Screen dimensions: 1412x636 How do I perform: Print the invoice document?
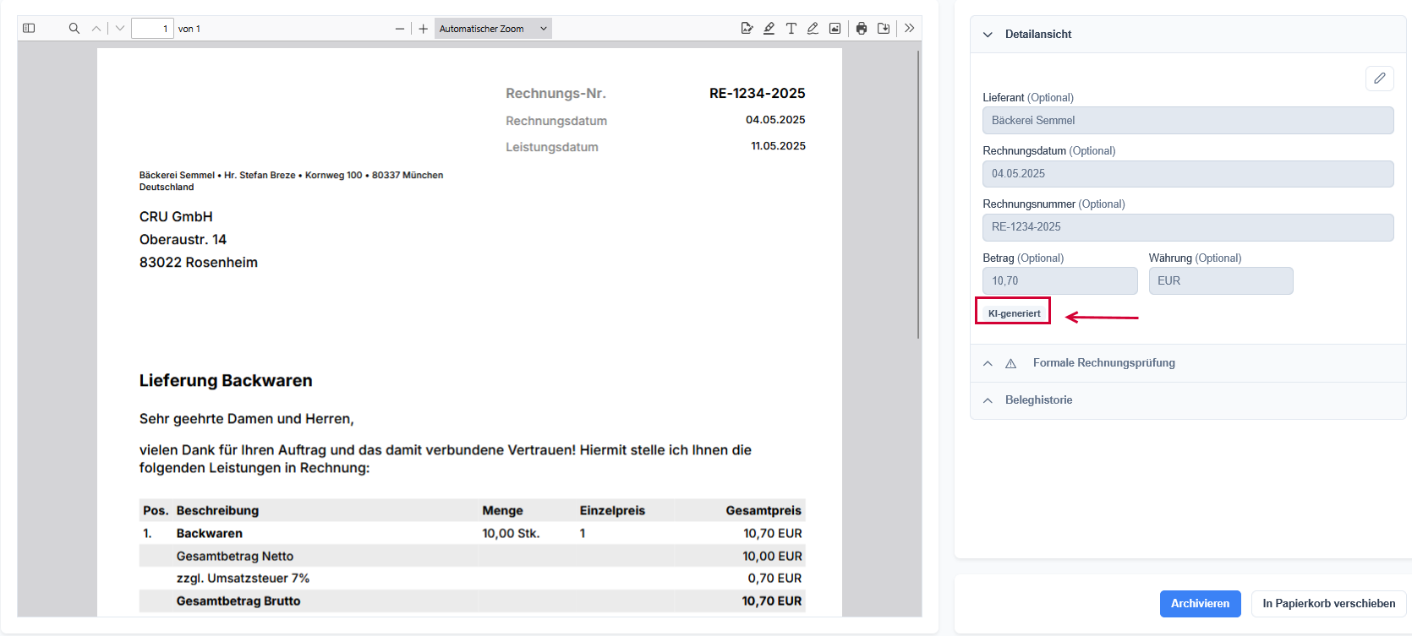pyautogui.click(x=862, y=29)
